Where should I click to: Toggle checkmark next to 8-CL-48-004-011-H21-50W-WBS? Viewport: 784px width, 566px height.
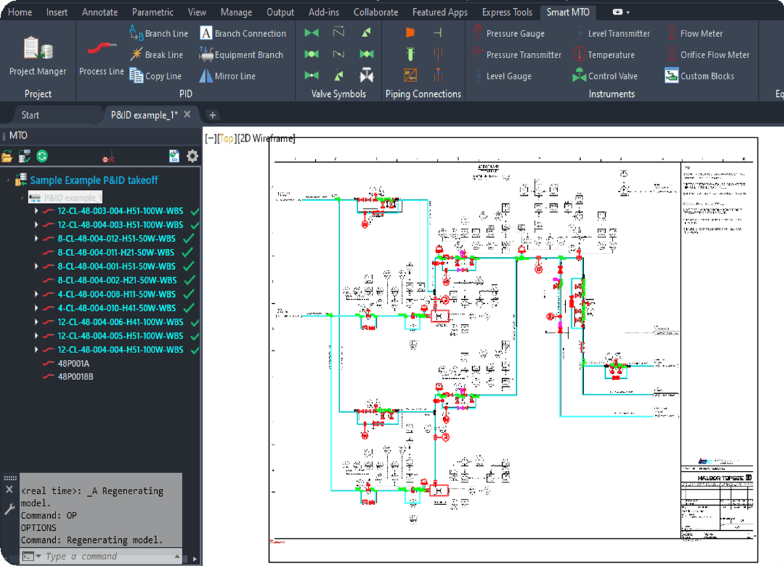pos(187,253)
